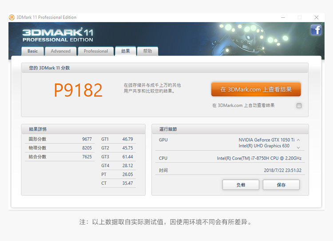The width and height of the screenshot is (333, 241).
Task: Click the timestamp 2018/7/22 23:51:32
Action: tap(282, 170)
